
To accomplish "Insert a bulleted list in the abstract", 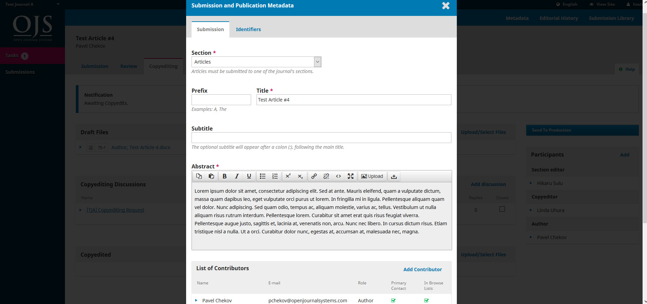I will [263, 176].
